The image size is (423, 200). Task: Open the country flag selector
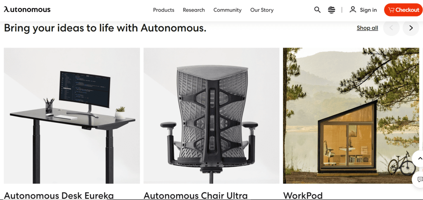332,10
